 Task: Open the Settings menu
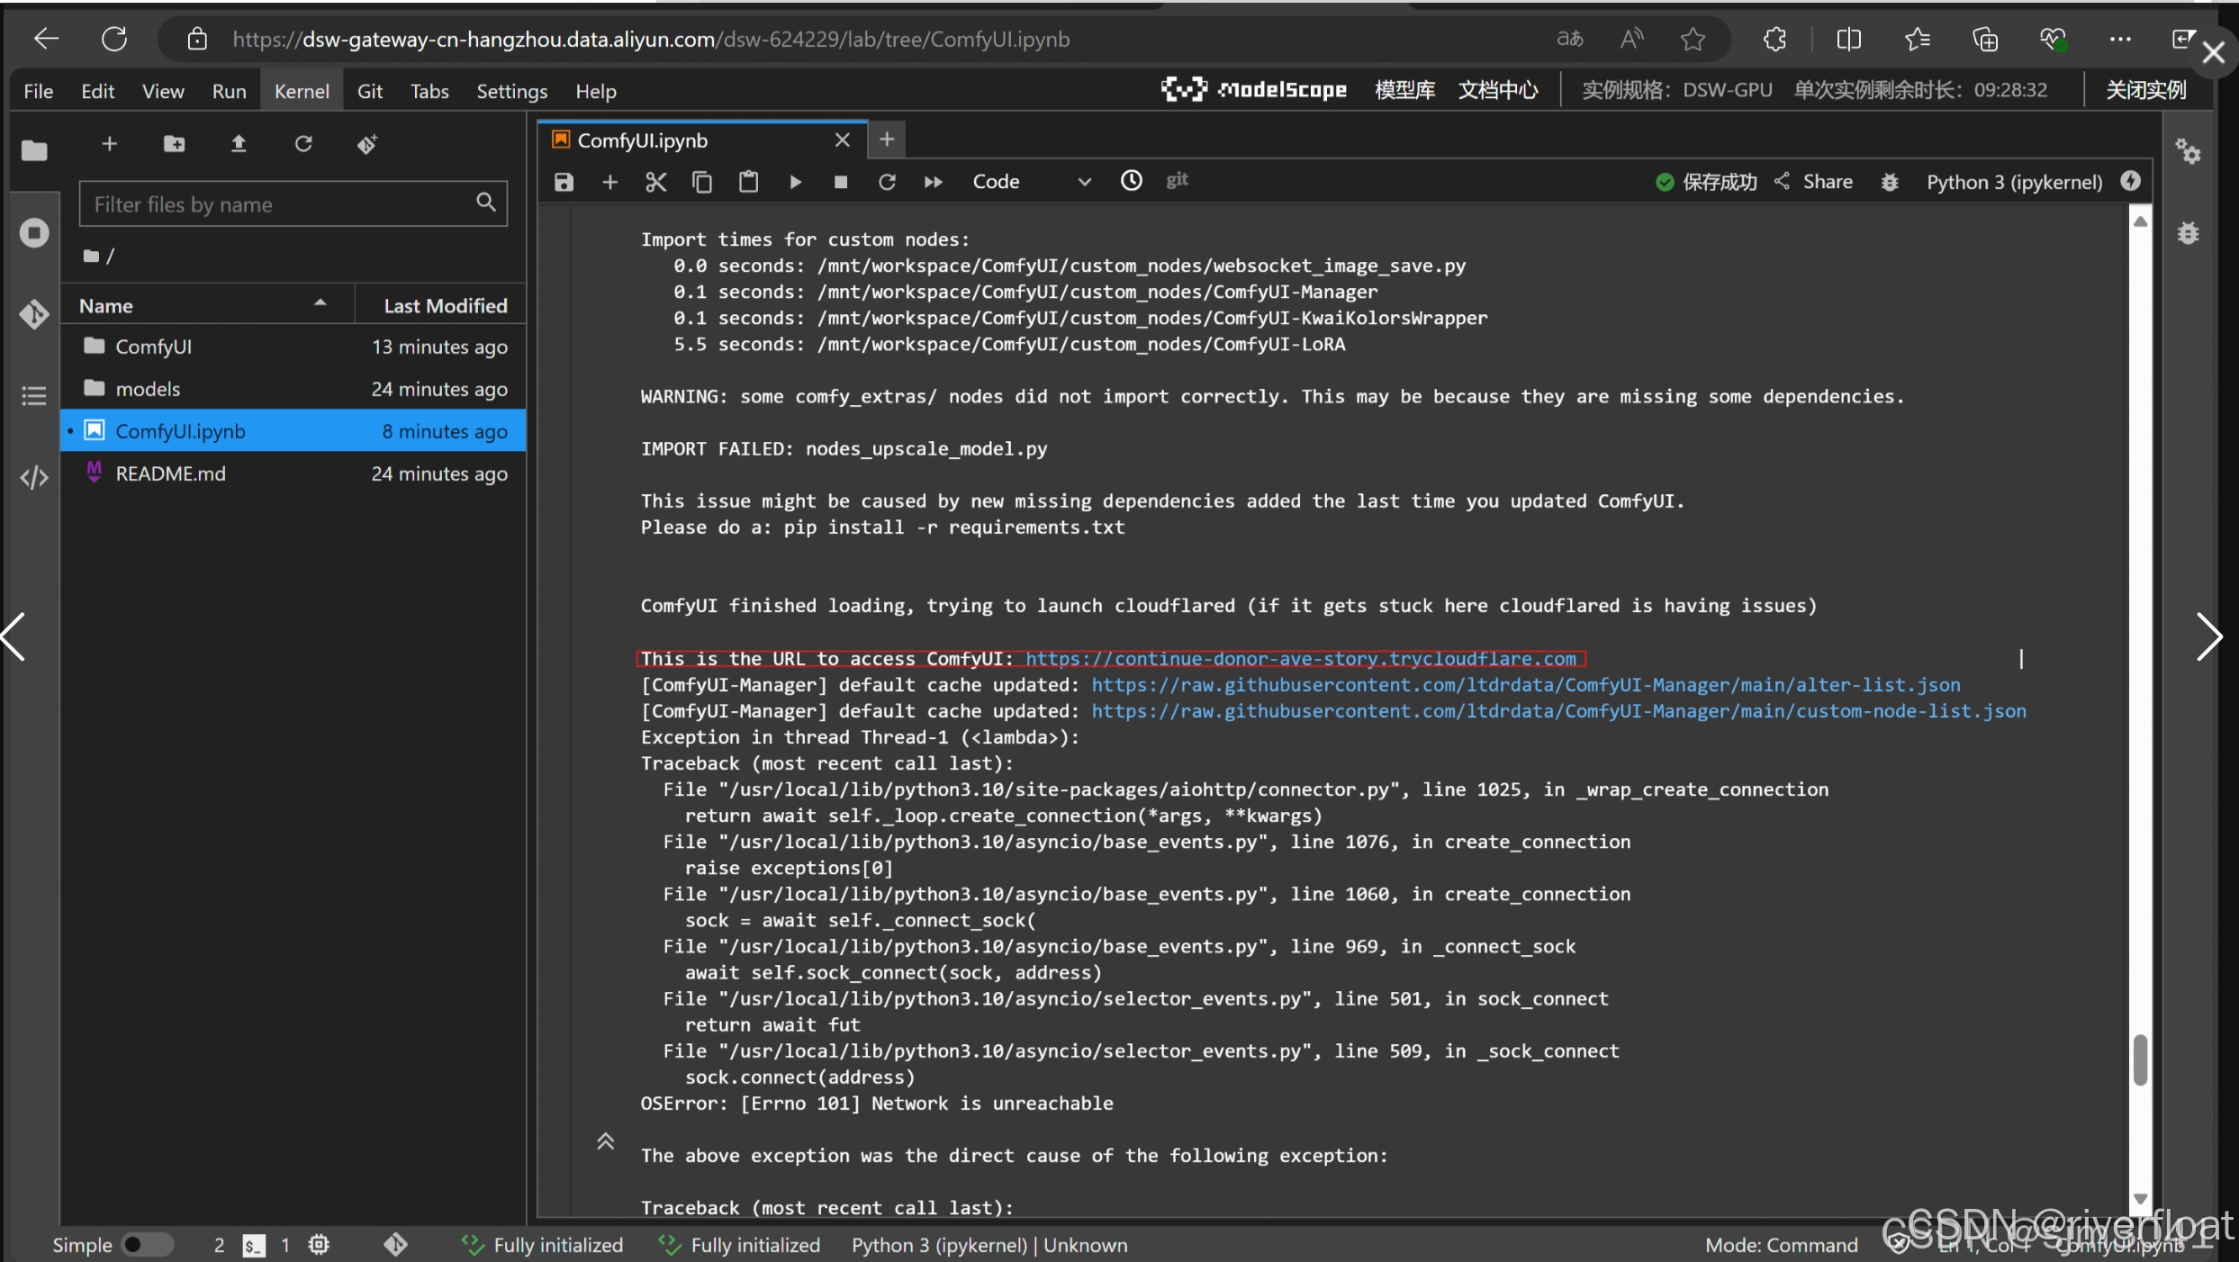511,91
